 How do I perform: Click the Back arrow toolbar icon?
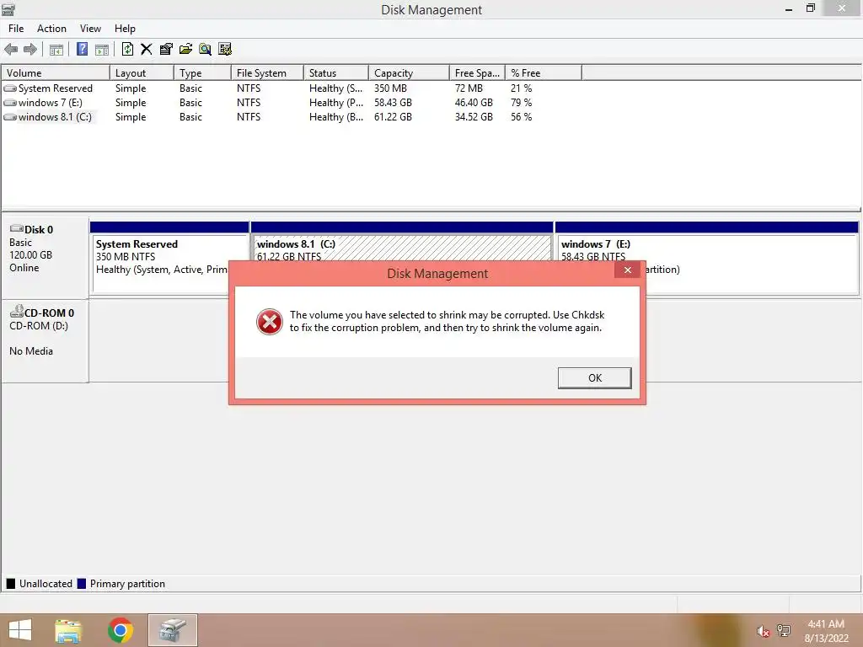coord(11,50)
